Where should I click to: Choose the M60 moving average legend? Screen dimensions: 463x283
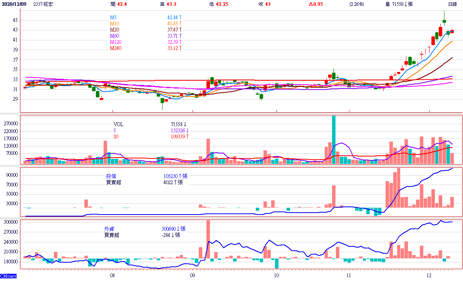(x=114, y=36)
